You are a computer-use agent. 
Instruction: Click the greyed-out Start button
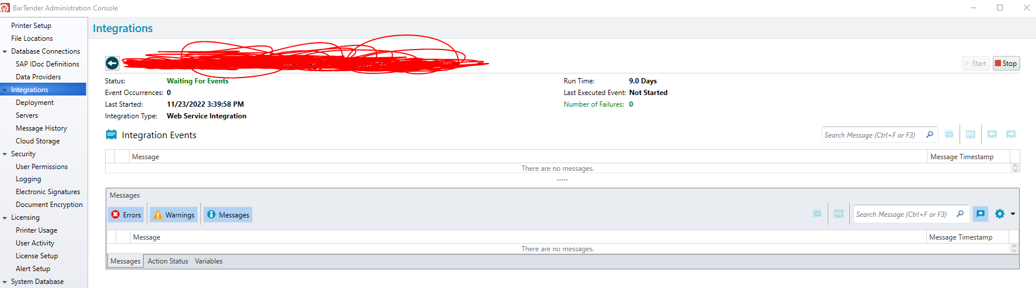pyautogui.click(x=976, y=64)
